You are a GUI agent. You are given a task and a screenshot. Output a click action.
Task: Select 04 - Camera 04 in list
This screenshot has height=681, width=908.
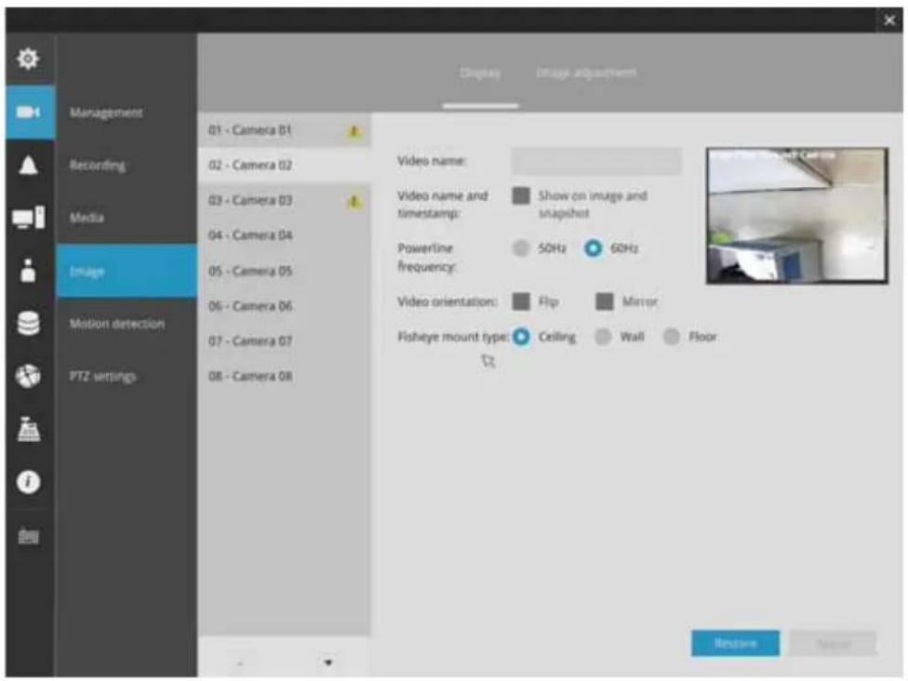(284, 235)
